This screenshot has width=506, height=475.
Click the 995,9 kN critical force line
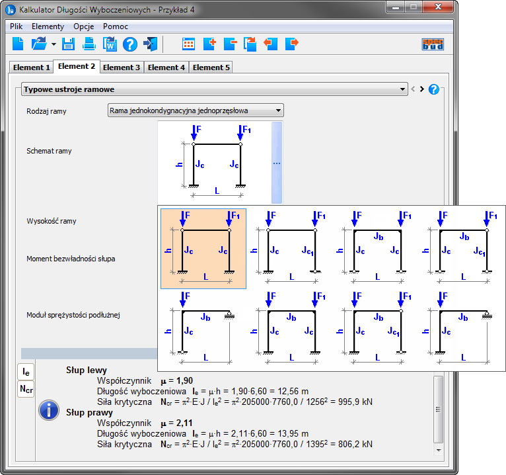click(x=235, y=402)
